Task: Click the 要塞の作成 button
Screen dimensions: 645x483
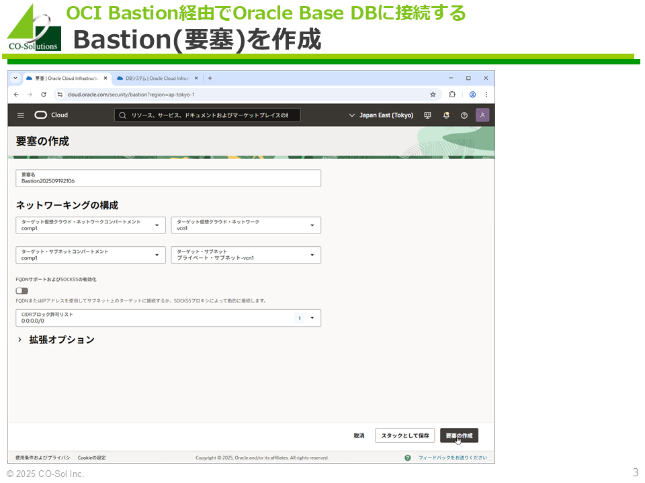Action: (x=459, y=435)
